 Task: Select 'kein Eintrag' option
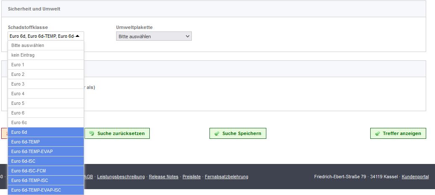[46, 55]
